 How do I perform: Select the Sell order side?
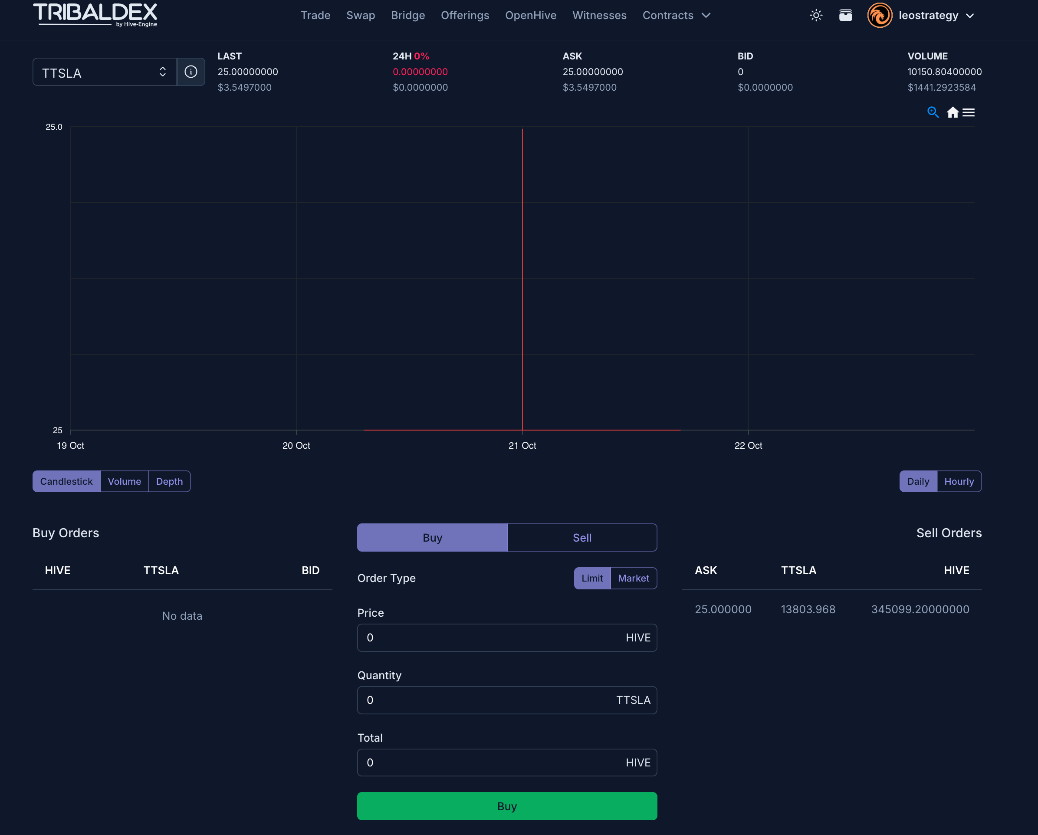(581, 537)
